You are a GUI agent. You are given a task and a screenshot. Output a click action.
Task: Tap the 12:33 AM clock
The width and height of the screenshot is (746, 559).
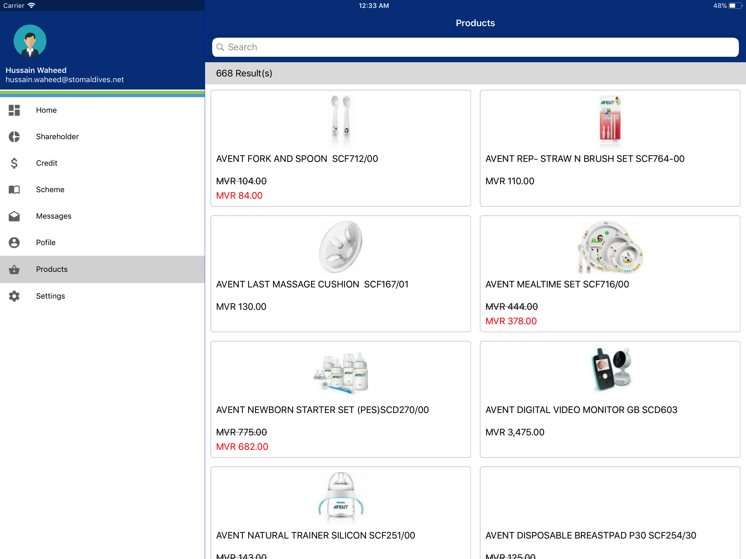[374, 5]
